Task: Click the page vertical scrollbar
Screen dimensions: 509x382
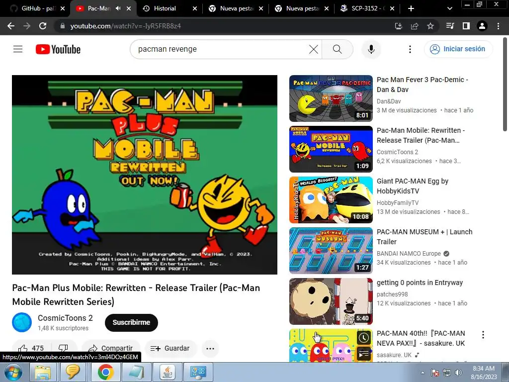Action: coord(506,85)
